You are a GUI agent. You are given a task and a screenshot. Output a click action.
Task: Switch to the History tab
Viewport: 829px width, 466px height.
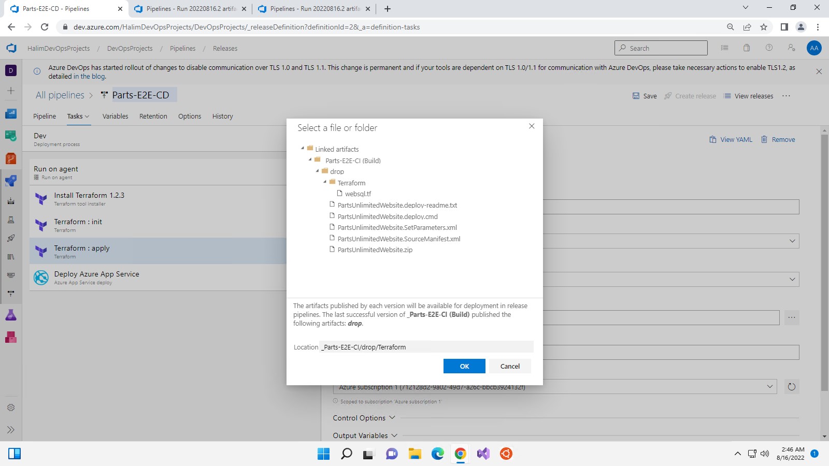pyautogui.click(x=223, y=116)
